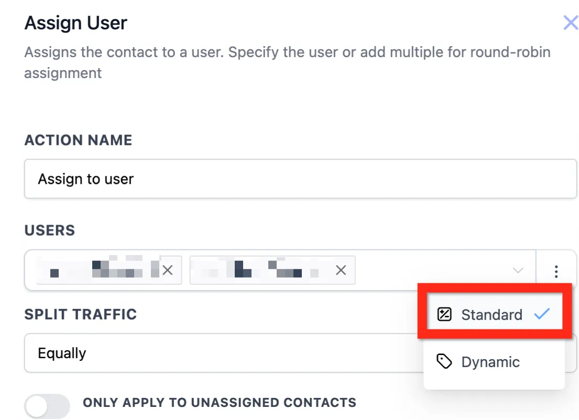Click the Split Traffic section label
This screenshot has height=420, width=579.
[81, 314]
